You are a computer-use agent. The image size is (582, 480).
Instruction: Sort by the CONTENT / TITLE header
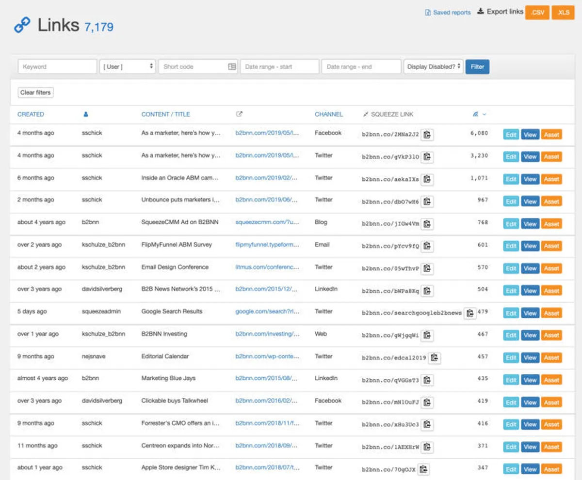165,114
